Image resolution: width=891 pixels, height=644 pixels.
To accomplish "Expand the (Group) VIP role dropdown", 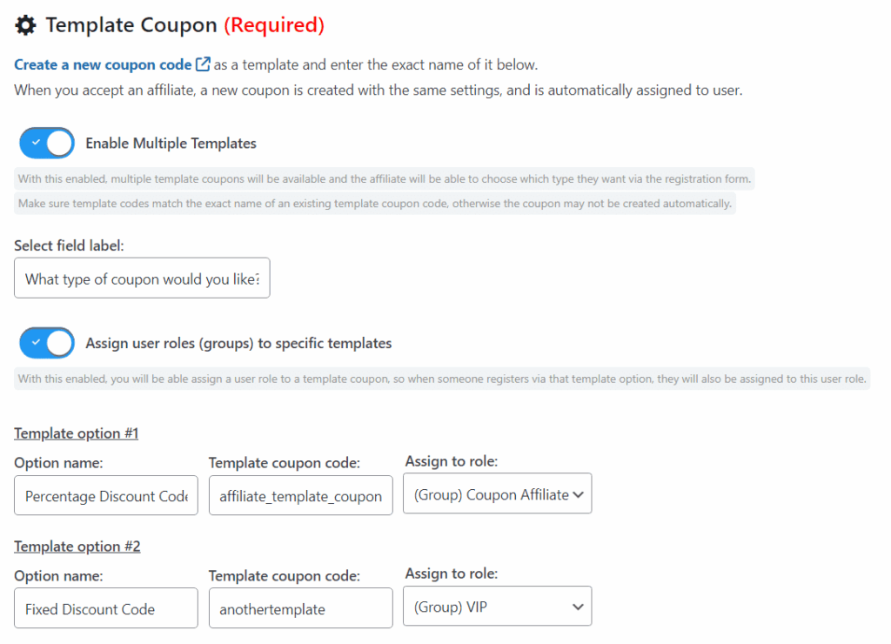I will (x=498, y=607).
